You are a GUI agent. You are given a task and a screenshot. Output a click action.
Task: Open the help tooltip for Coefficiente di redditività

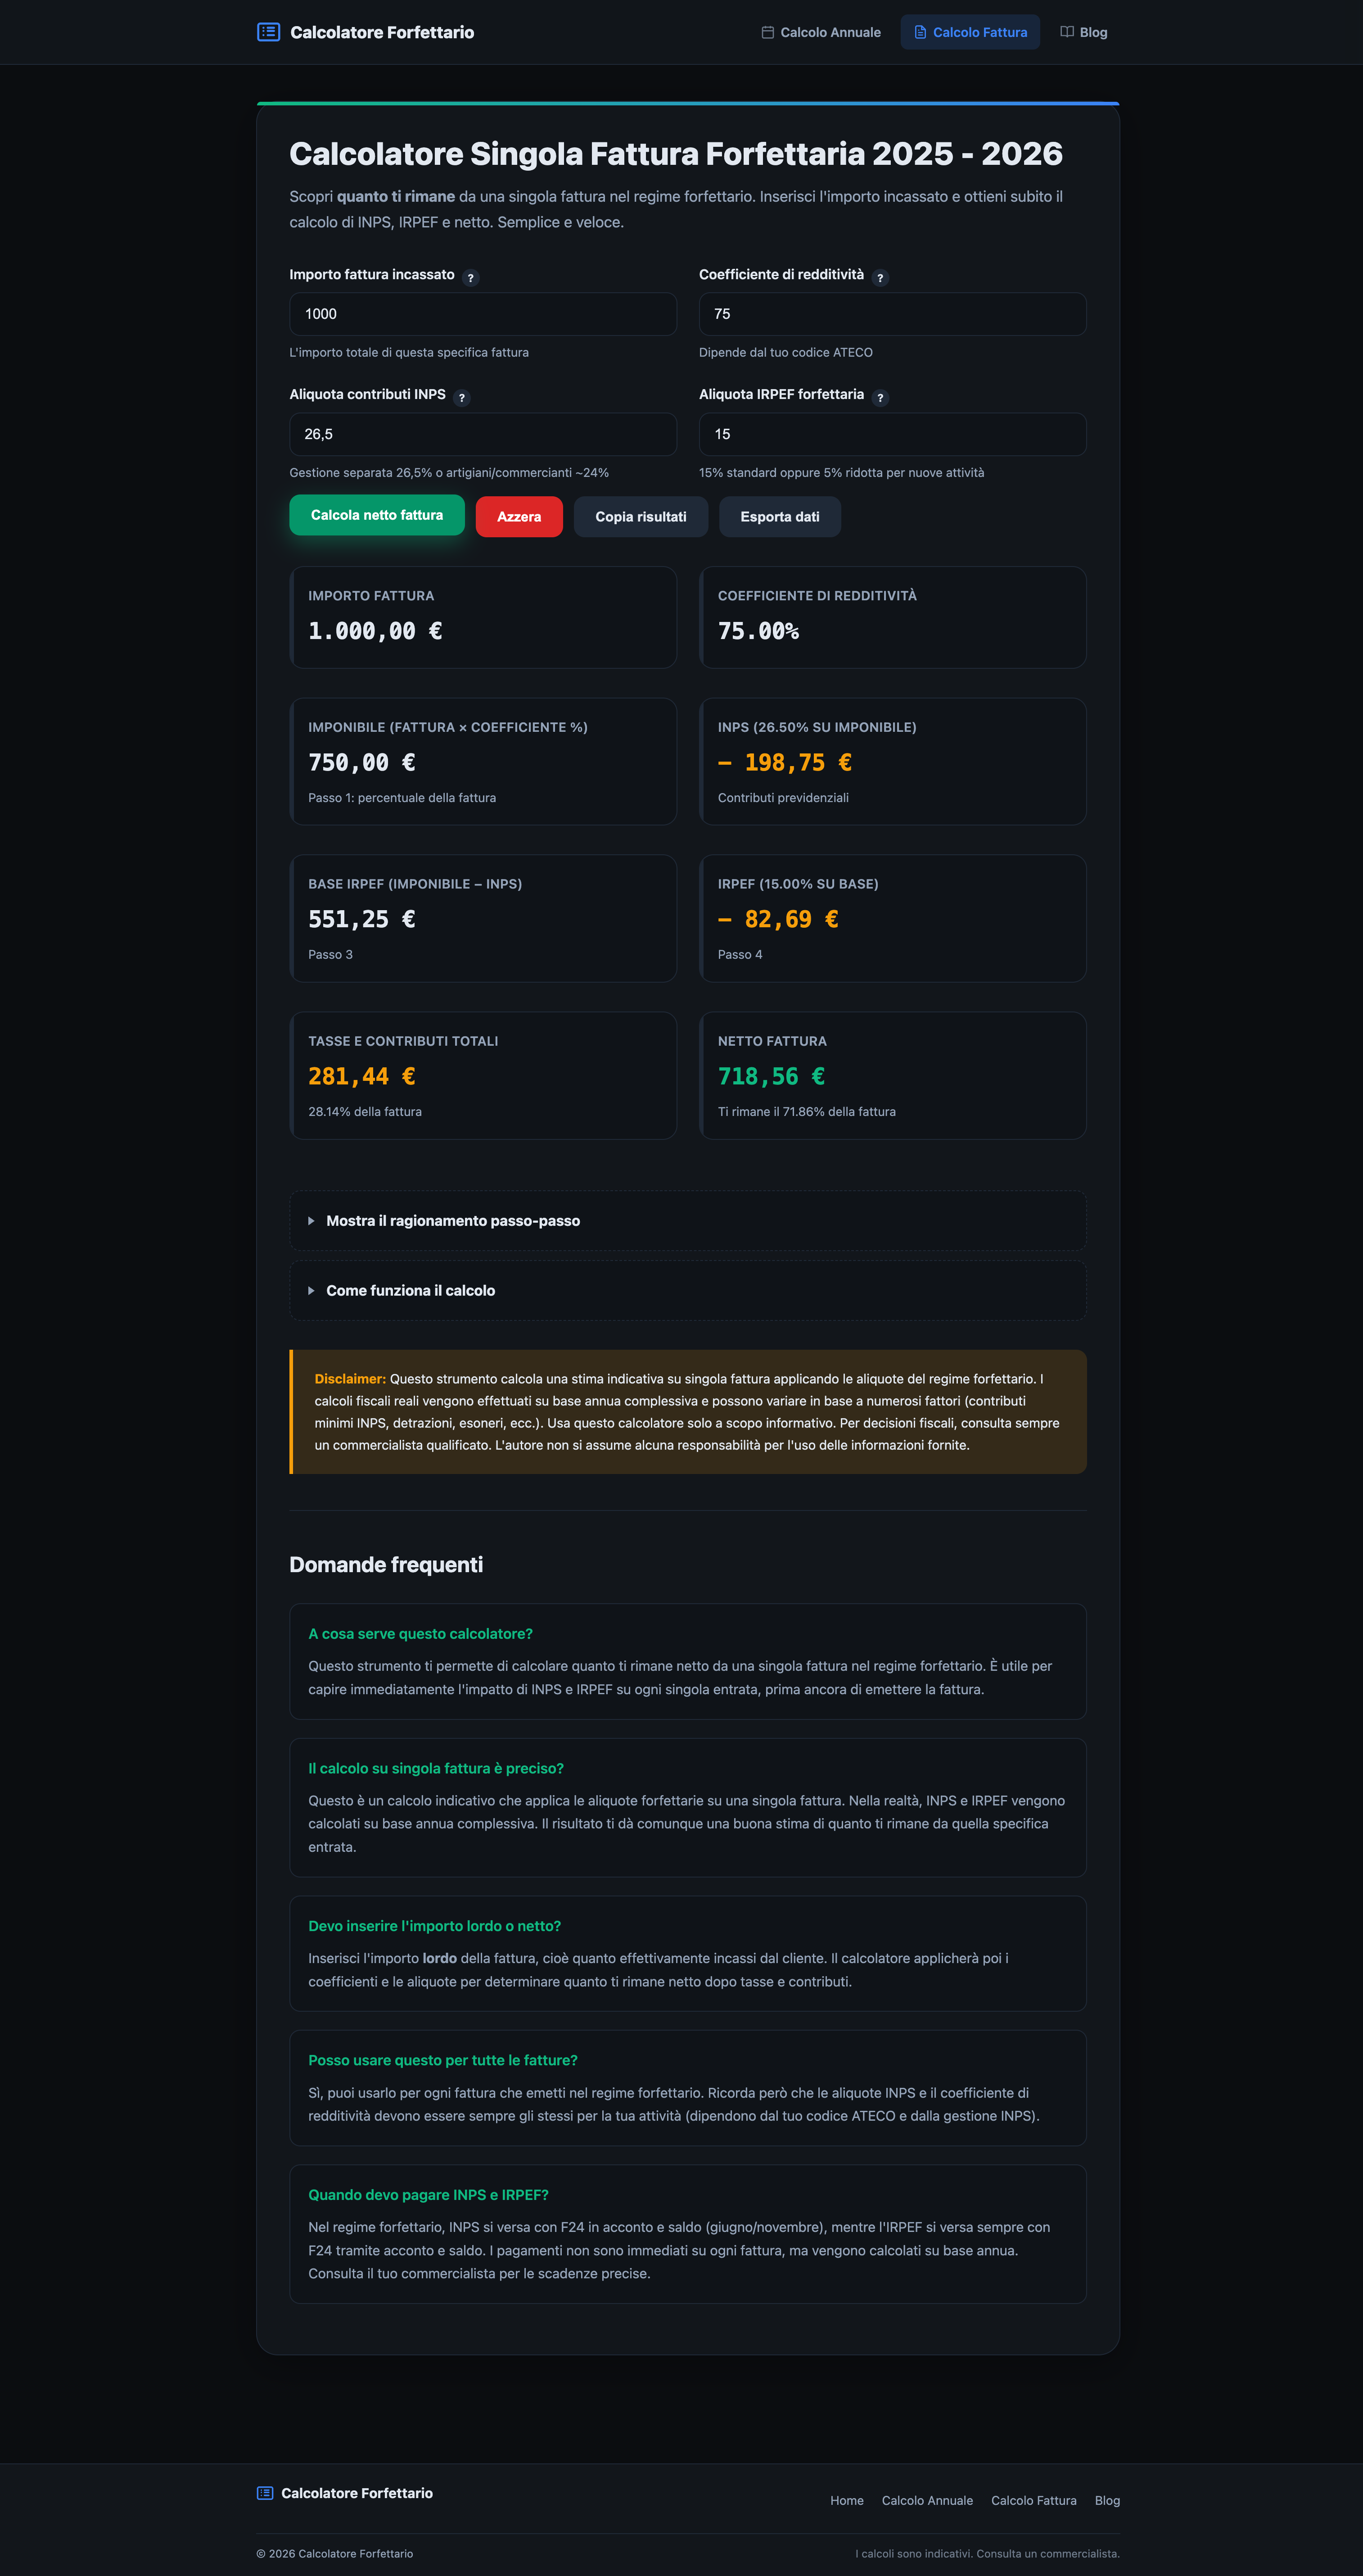tap(880, 277)
